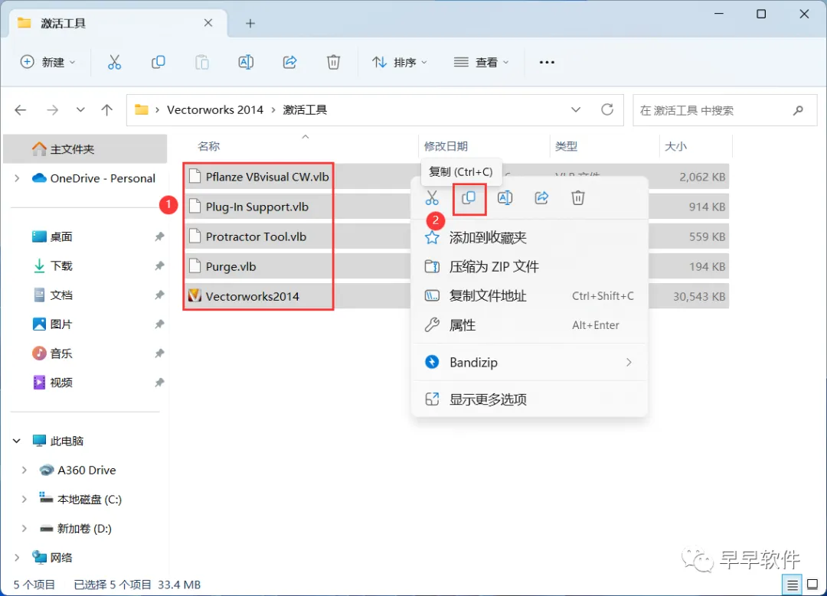Open recent locations dropdown arrow
827x596 pixels.
pos(80,110)
